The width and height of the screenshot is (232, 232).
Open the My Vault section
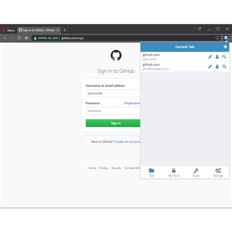click(x=174, y=173)
